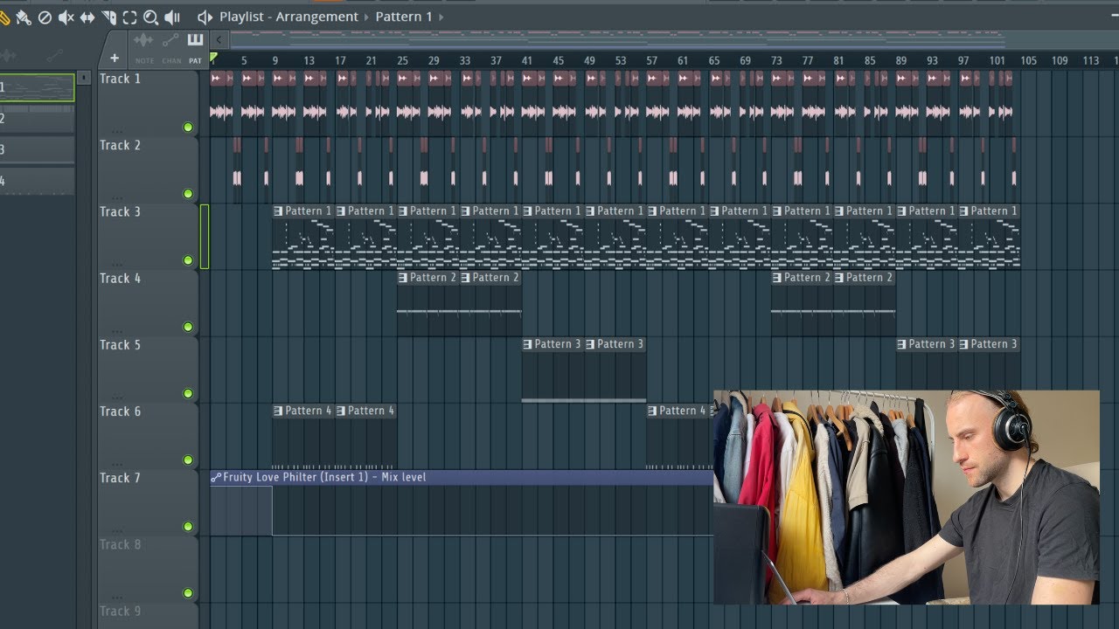Image resolution: width=1119 pixels, height=629 pixels.
Task: Open menu icon of first Pattern 3 clip
Action: pyautogui.click(x=527, y=344)
